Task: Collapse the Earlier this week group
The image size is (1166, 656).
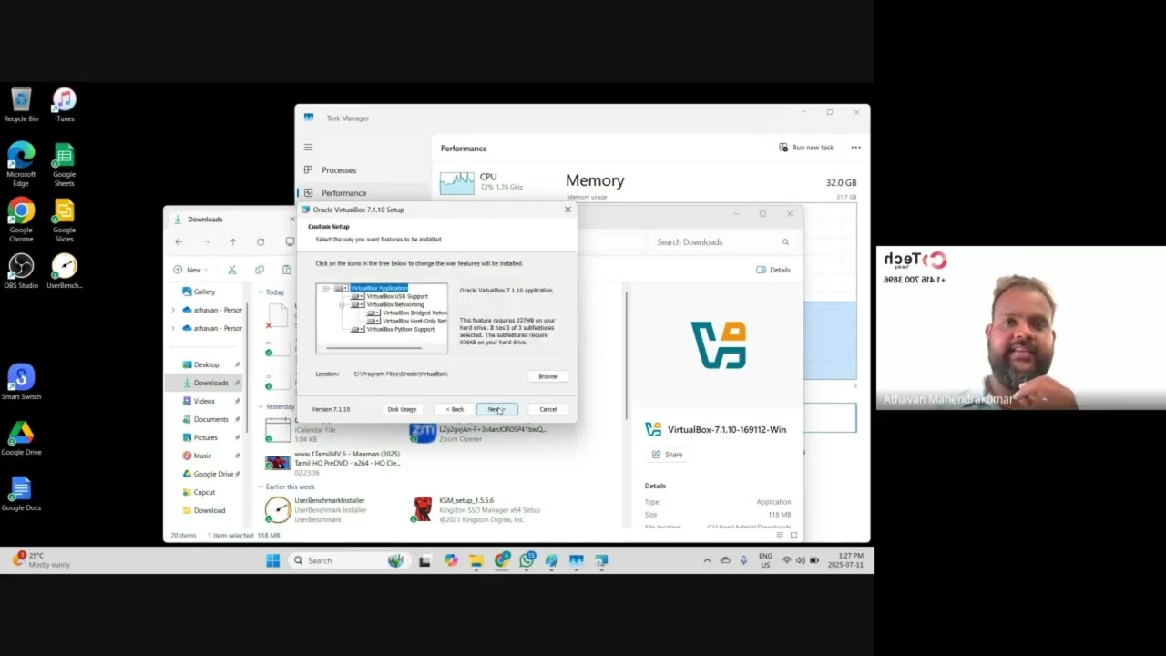Action: pos(260,487)
